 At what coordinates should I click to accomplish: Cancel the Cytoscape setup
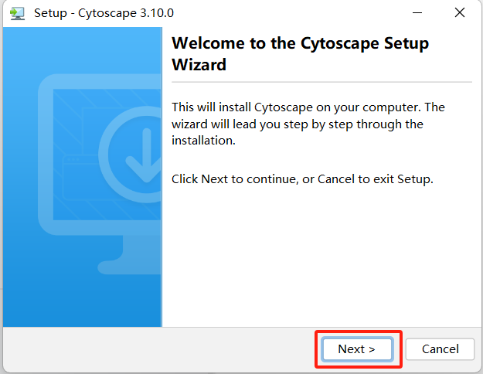coord(440,349)
